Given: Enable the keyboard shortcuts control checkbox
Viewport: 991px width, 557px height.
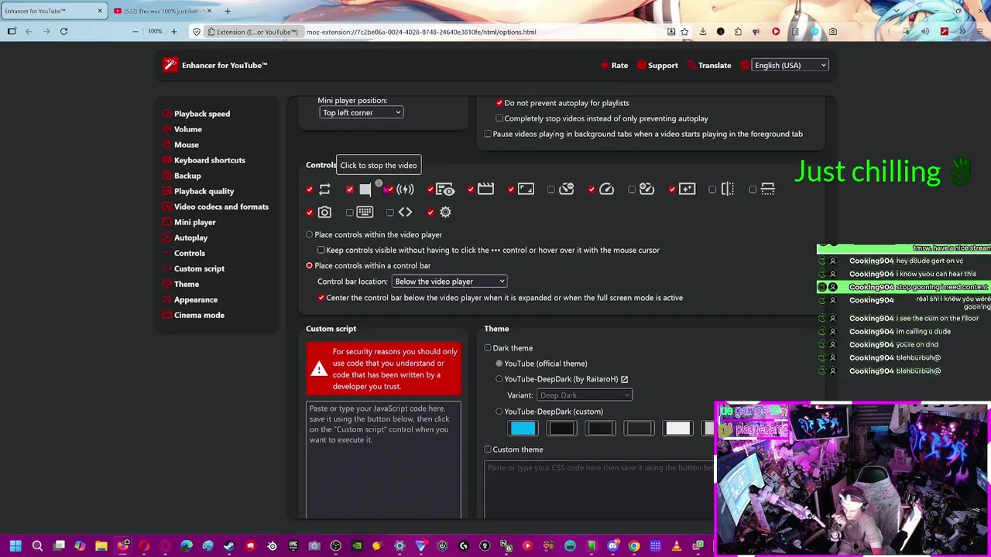Looking at the screenshot, I should pyautogui.click(x=350, y=212).
